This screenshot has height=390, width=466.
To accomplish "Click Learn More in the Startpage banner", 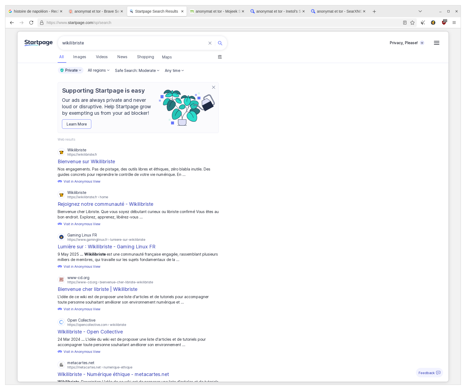I will click(76, 124).
